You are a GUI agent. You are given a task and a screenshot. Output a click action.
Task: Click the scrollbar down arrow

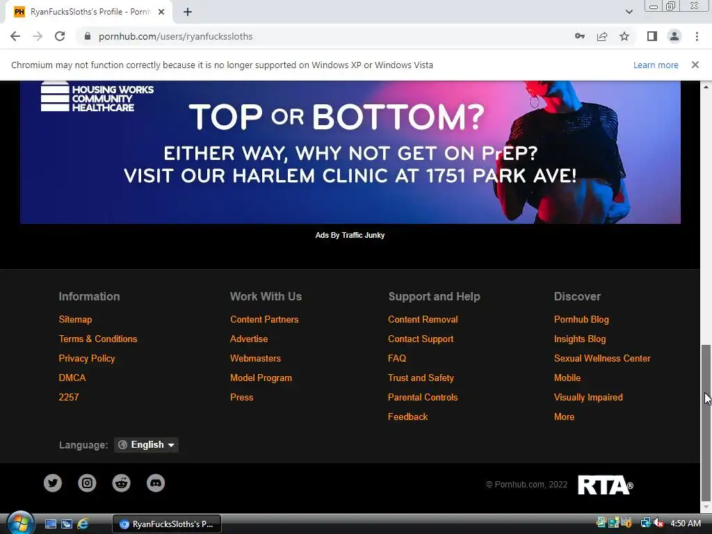click(x=706, y=507)
